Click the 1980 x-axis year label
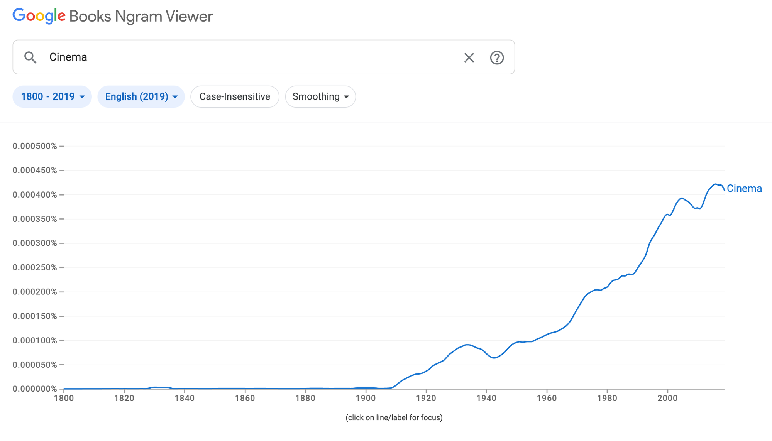The width and height of the screenshot is (772, 441). pos(607,398)
